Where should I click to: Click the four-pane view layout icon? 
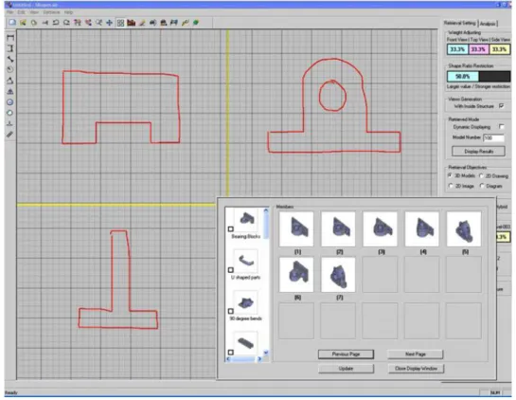(121, 23)
